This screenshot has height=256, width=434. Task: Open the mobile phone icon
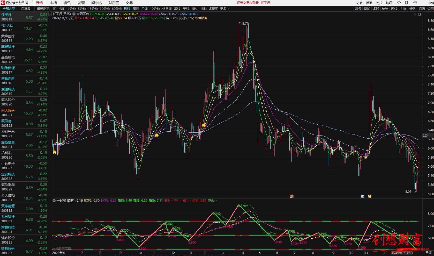(407, 3)
